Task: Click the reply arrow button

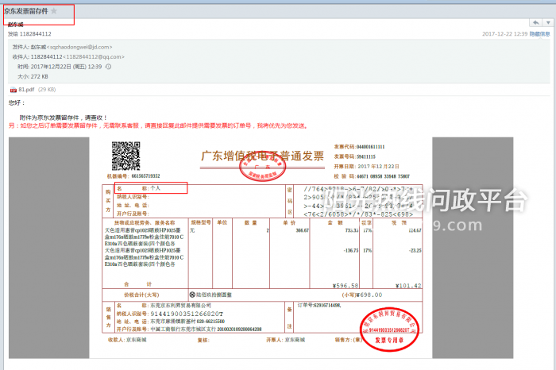Action: 536,23
